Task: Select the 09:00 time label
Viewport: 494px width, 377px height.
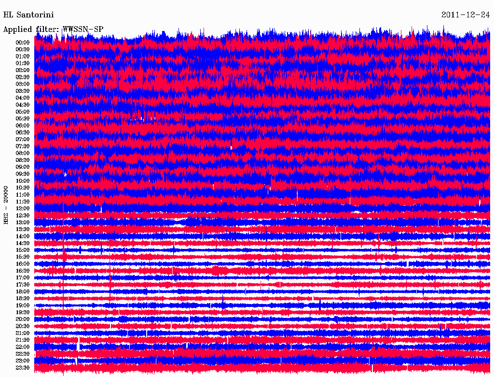Action: click(23, 167)
